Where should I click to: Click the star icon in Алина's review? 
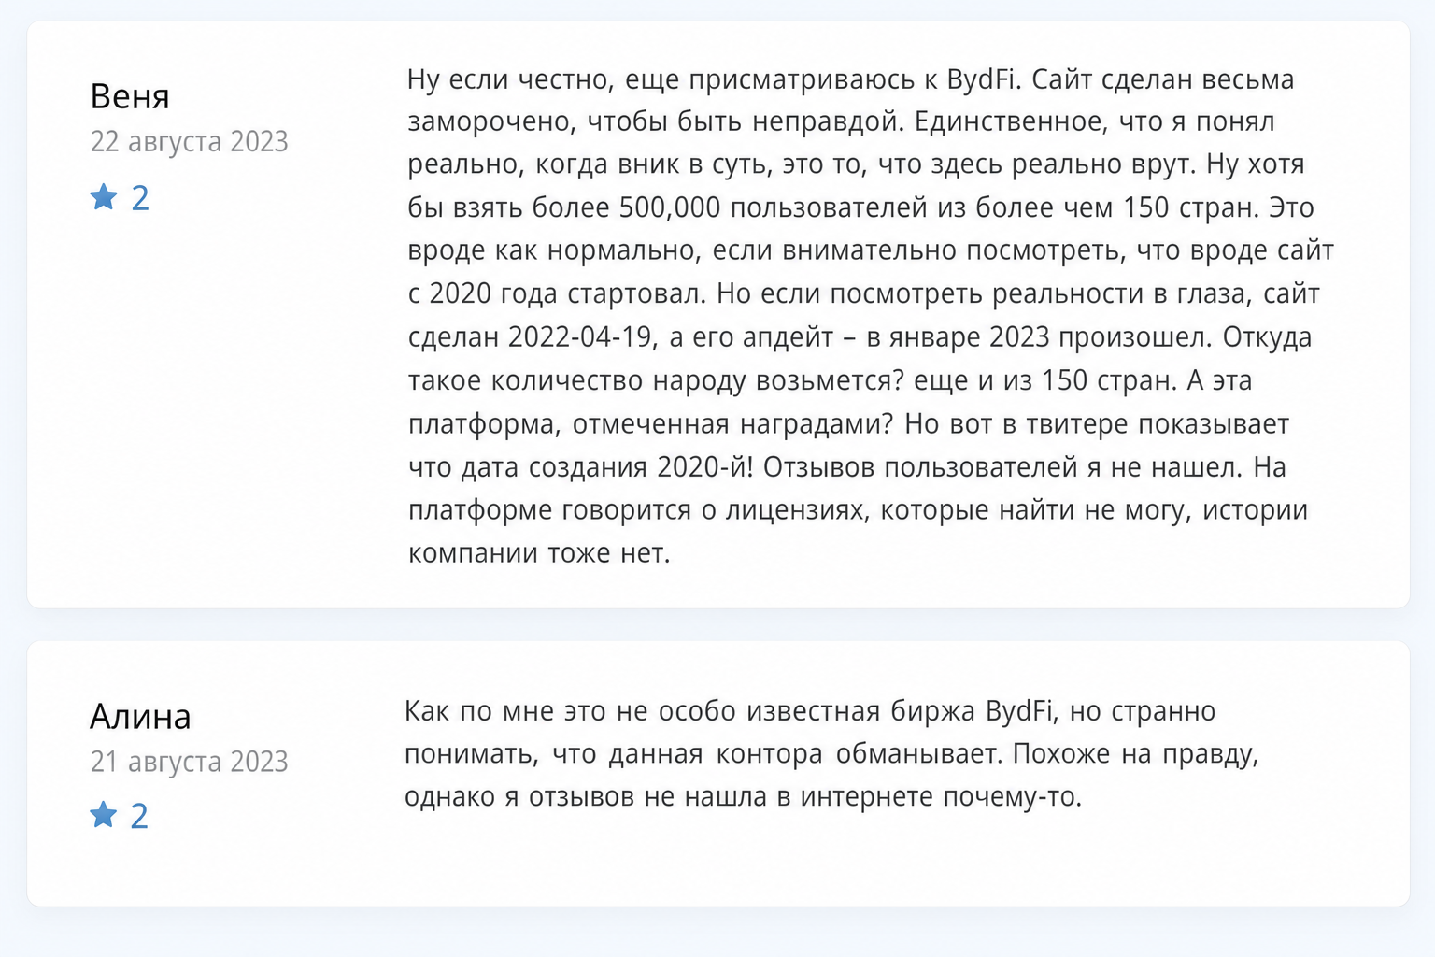tap(104, 815)
